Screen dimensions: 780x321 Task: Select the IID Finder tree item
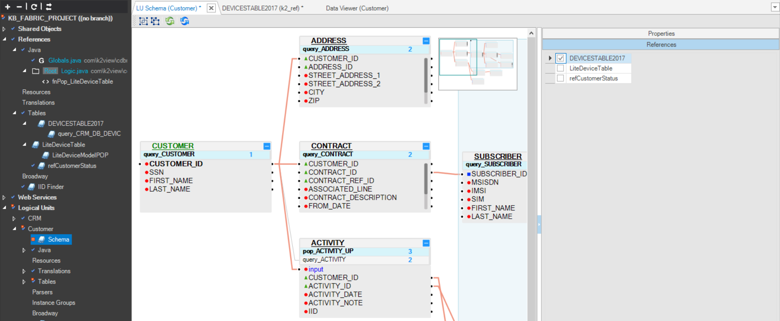point(51,187)
